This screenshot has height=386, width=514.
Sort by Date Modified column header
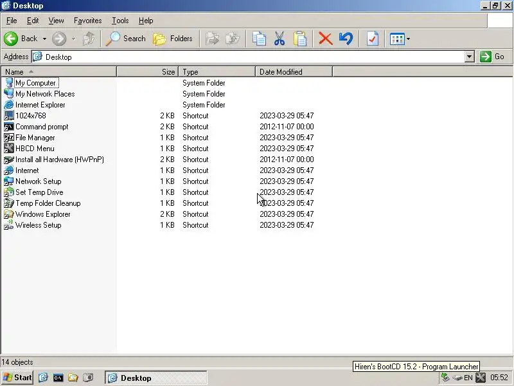point(294,72)
